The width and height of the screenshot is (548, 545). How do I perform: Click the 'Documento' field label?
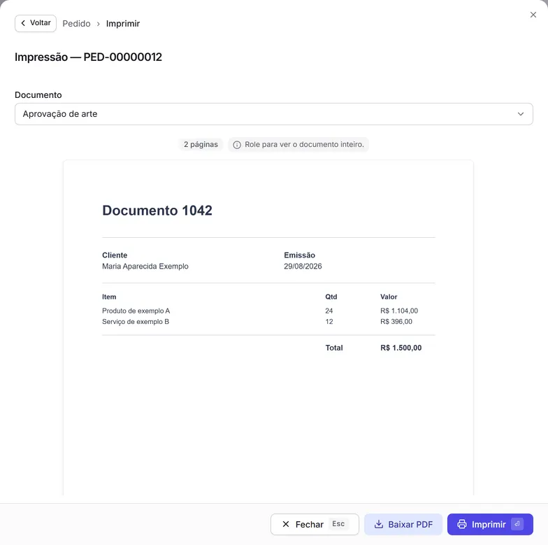tap(38, 95)
